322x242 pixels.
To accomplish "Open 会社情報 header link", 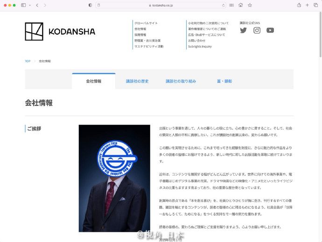I will pyautogui.click(x=140, y=29).
